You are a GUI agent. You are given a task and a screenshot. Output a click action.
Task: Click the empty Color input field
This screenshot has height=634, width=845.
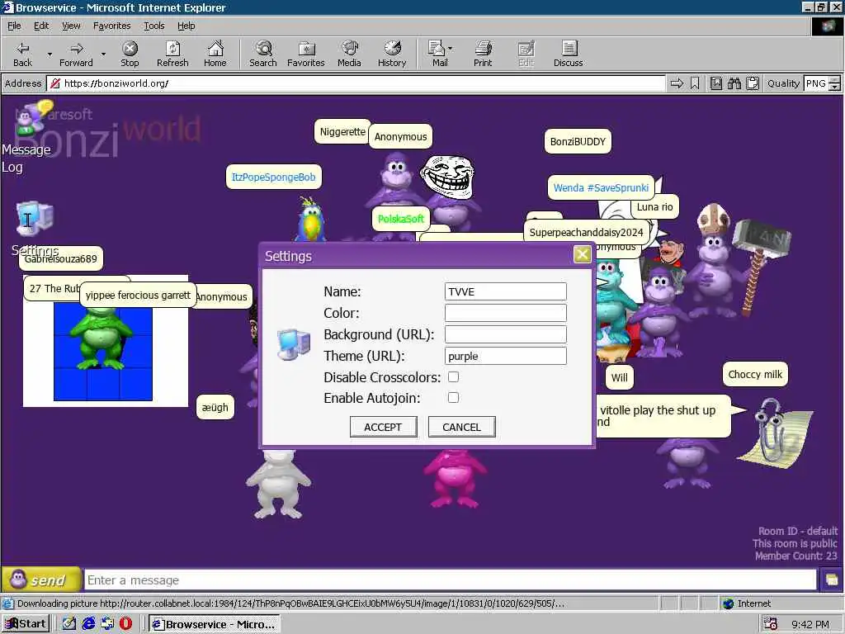tap(506, 313)
